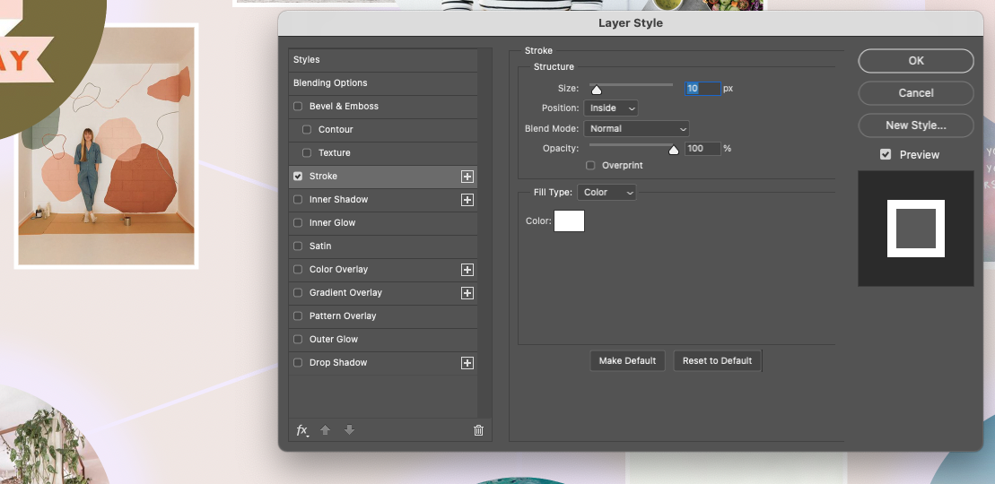Image resolution: width=995 pixels, height=484 pixels.
Task: Open the fx effects menu icon
Action: click(302, 430)
